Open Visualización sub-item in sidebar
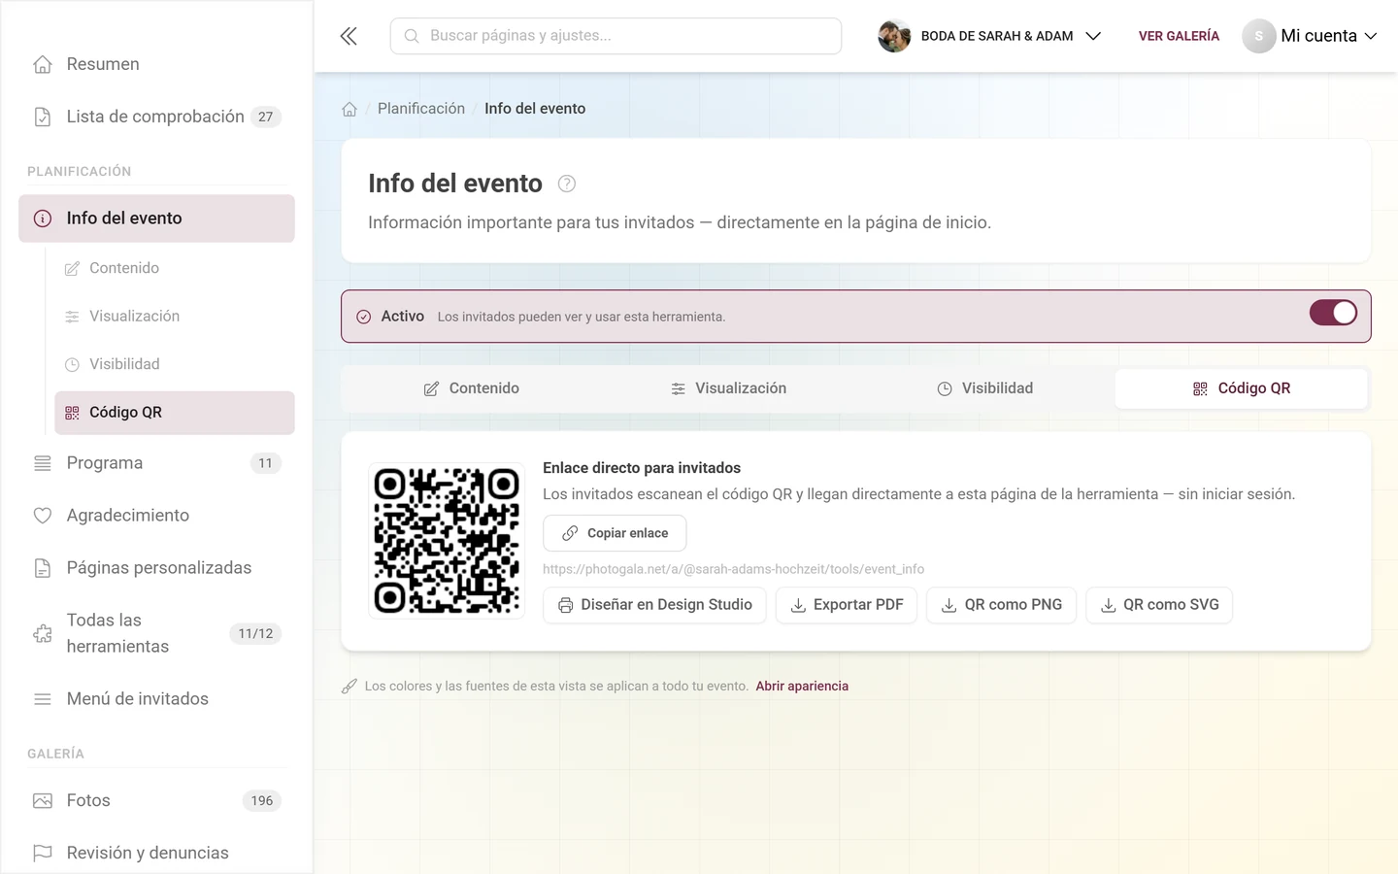The height and width of the screenshot is (874, 1398). [175, 317]
